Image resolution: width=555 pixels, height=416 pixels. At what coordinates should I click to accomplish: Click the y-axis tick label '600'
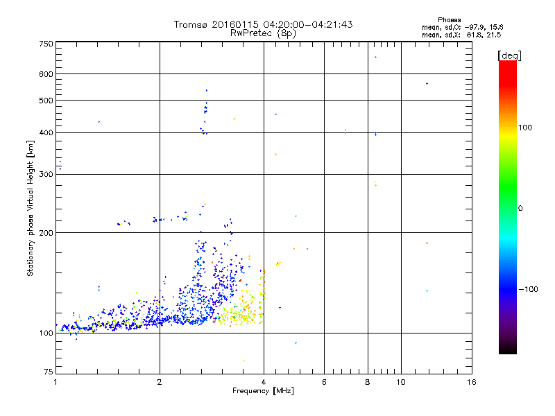pos(46,74)
